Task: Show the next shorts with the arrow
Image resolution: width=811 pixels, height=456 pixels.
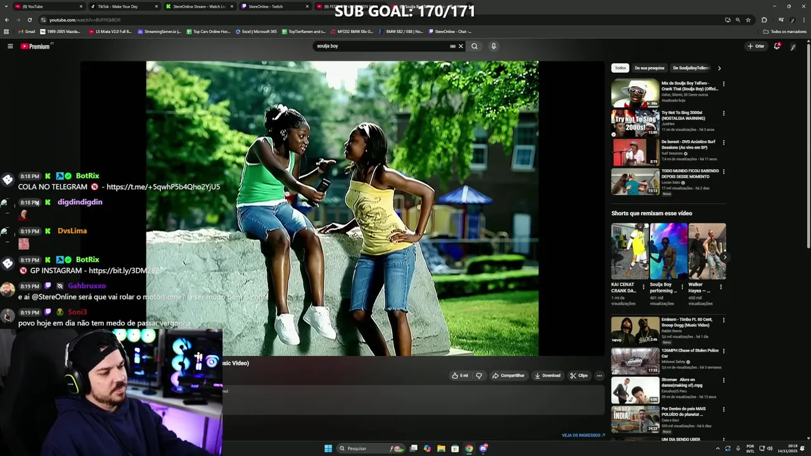Action: click(724, 257)
